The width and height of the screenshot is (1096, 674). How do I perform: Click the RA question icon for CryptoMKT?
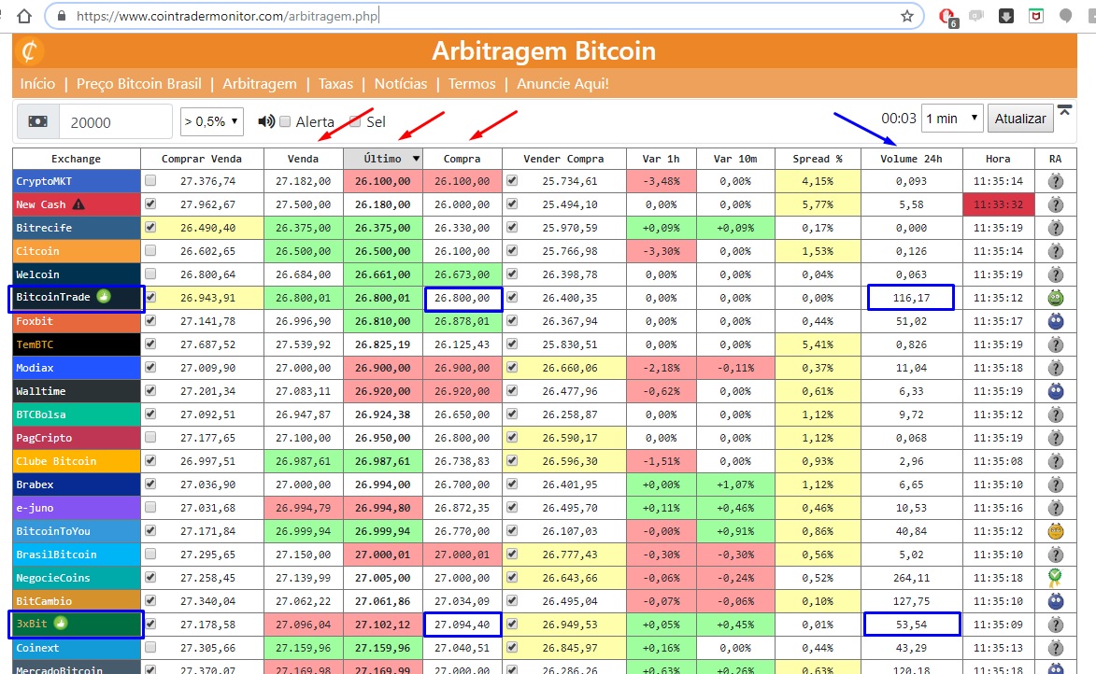(1056, 182)
